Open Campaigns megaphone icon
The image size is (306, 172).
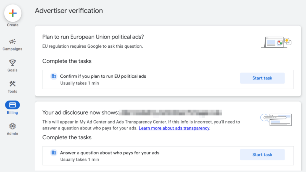coord(13,42)
